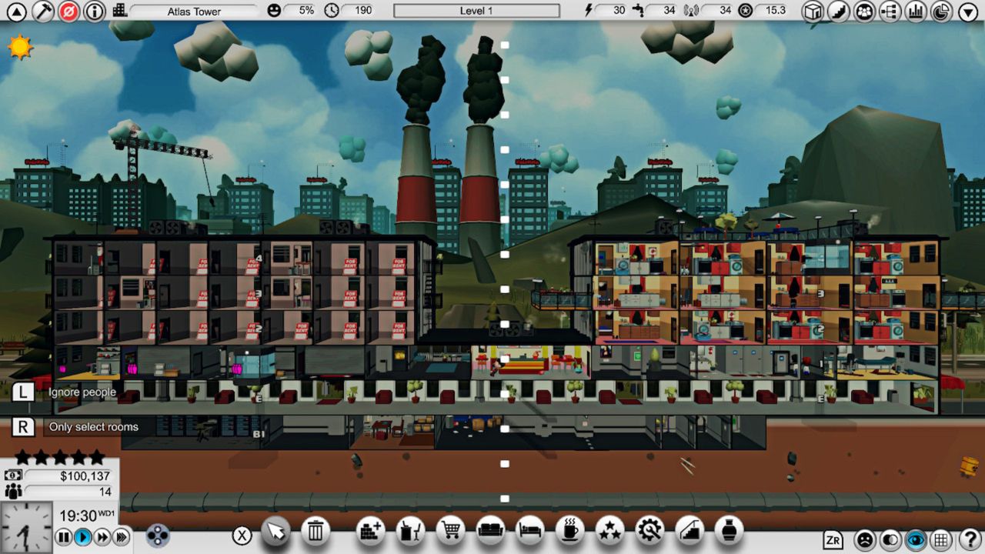Open the hotel rooms menu (bed icon)

(531, 531)
